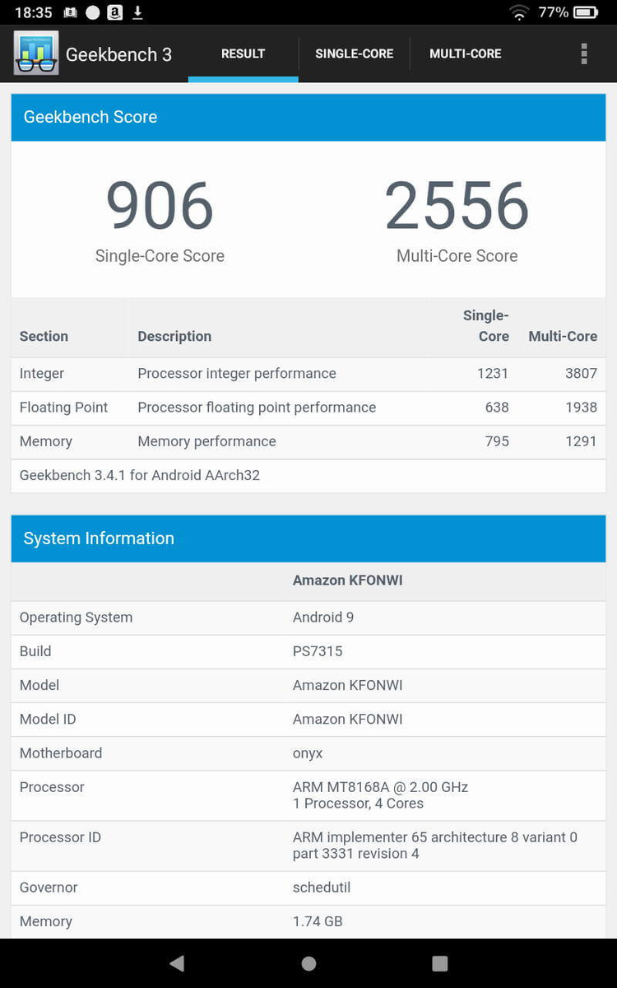Tap the 18:35 clock in status bar
This screenshot has width=617, height=988.
pyautogui.click(x=34, y=12)
